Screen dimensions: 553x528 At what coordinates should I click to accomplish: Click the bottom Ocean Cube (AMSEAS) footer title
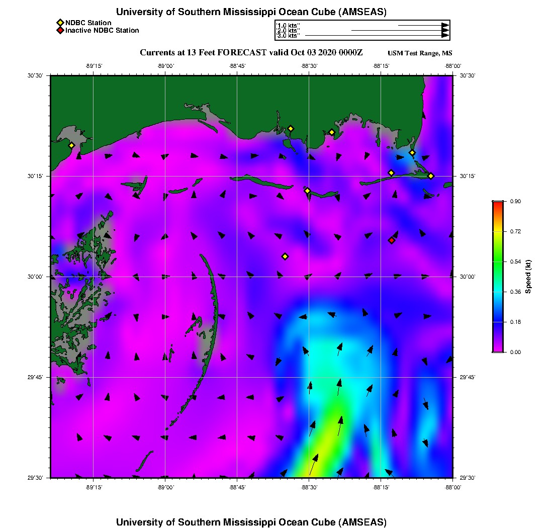[x=251, y=521]
